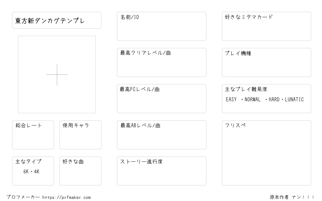The image size is (322, 201).
Task: Click the 最高ABレベル/曲 field
Action: 162,135
